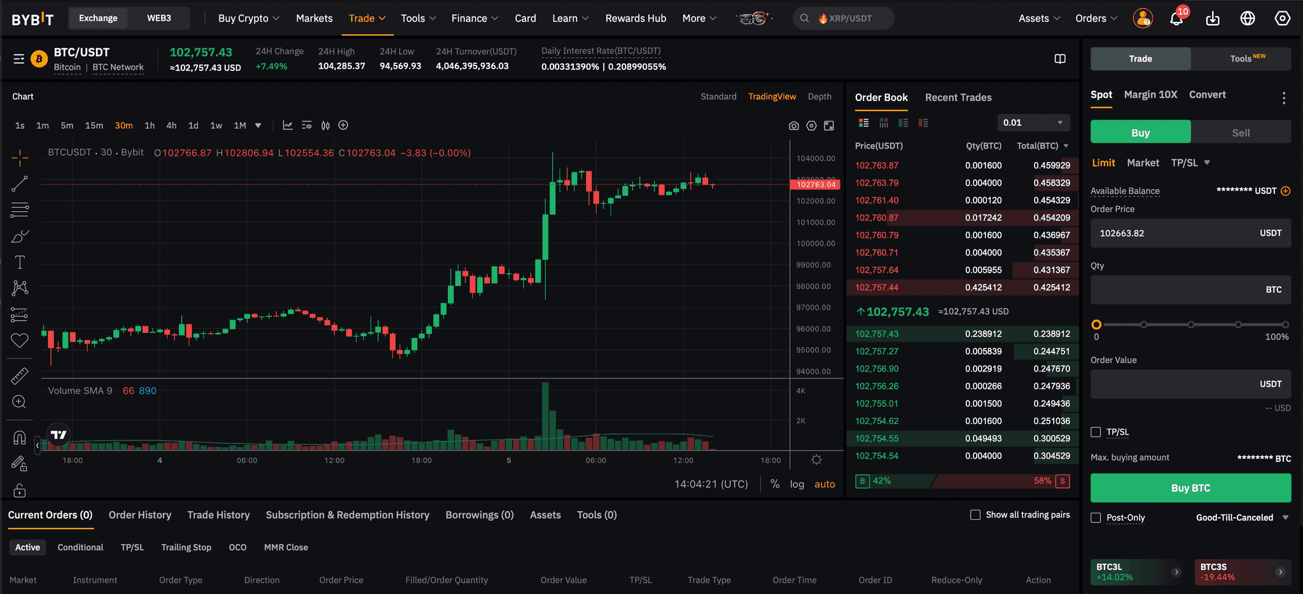This screenshot has width=1303, height=594.
Task: Open the notifications bell icon
Action: pyautogui.click(x=1176, y=18)
